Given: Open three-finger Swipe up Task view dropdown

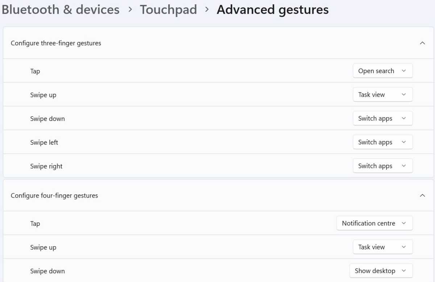Looking at the screenshot, I should pos(382,94).
